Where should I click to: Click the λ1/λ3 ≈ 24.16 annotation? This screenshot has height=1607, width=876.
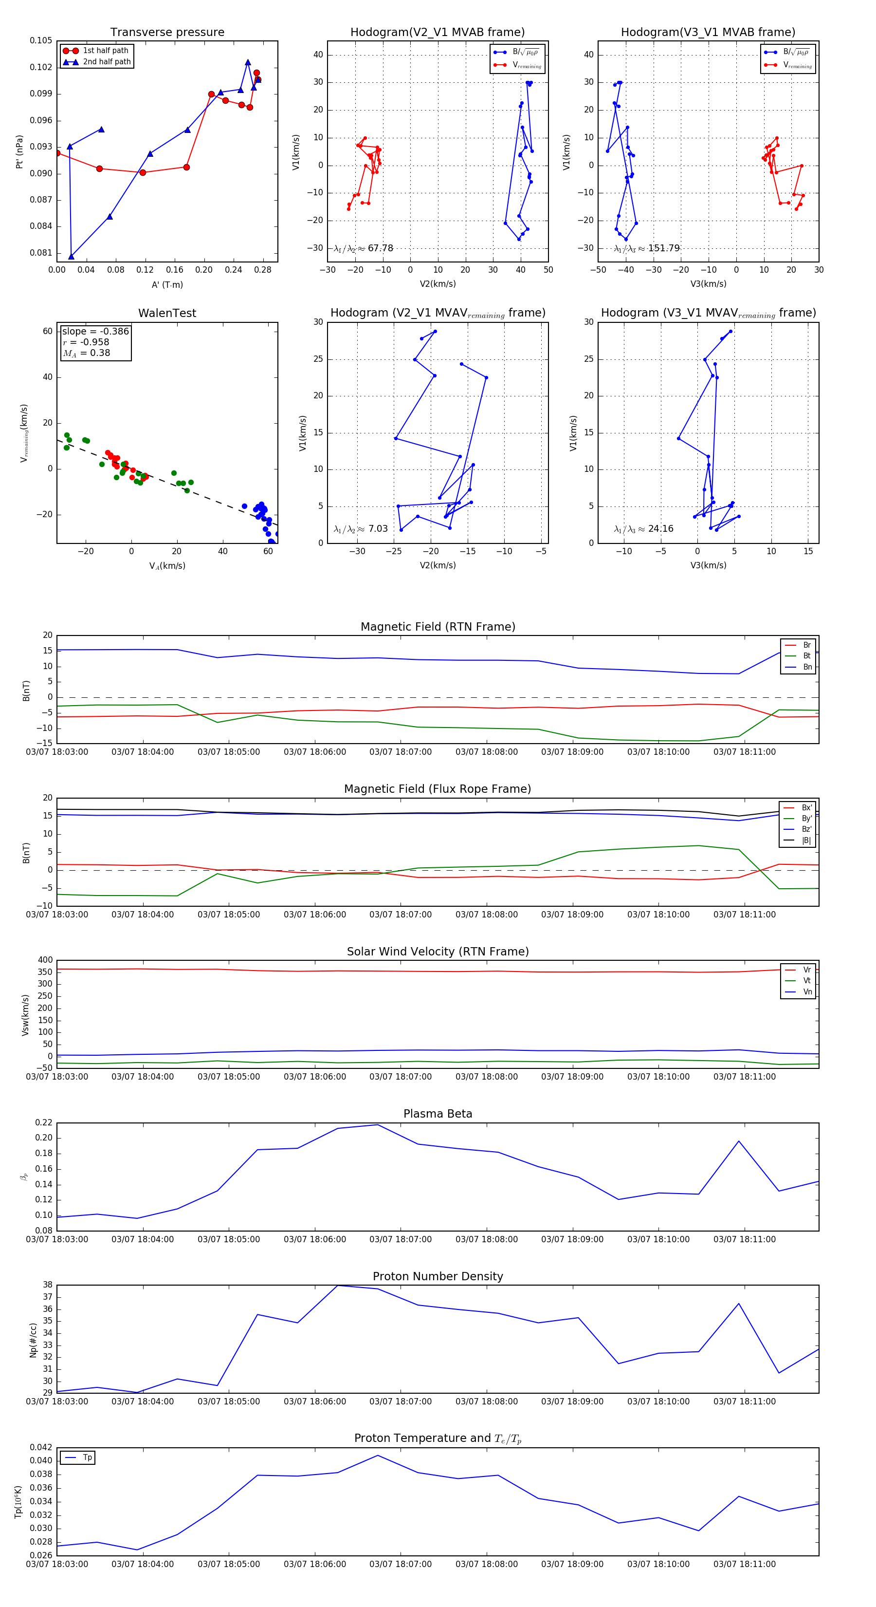click(x=643, y=529)
